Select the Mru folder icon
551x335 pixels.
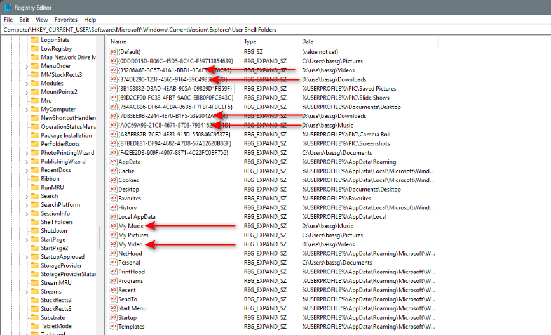pos(35,100)
